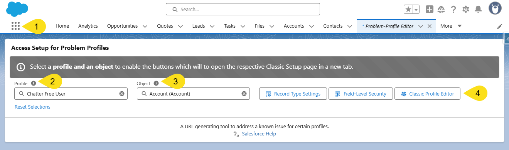This screenshot has width=509, height=150.
Task: Open the More navigation menu
Action: pos(450,26)
